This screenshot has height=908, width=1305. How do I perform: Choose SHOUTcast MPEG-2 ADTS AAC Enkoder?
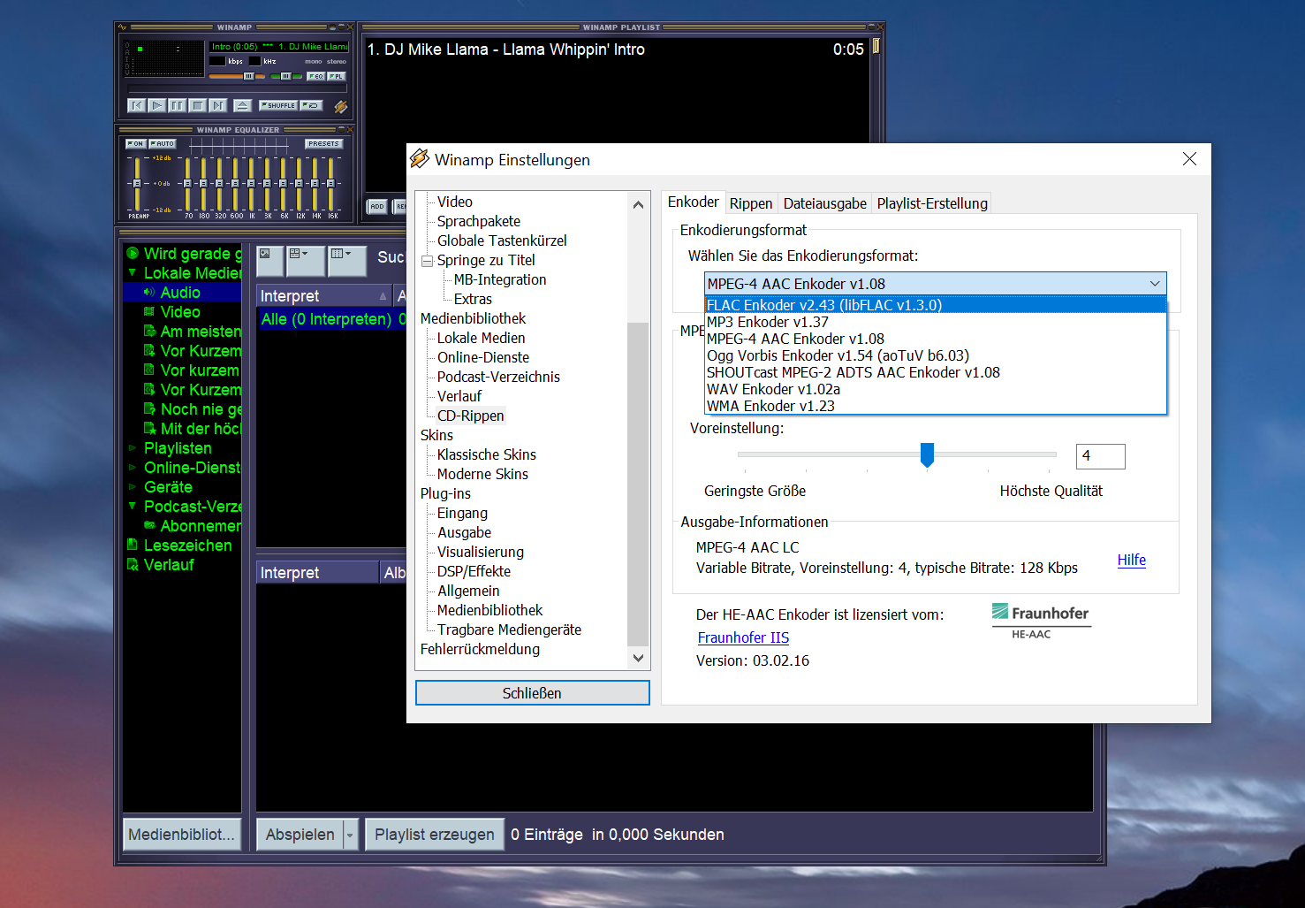pyautogui.click(x=936, y=372)
